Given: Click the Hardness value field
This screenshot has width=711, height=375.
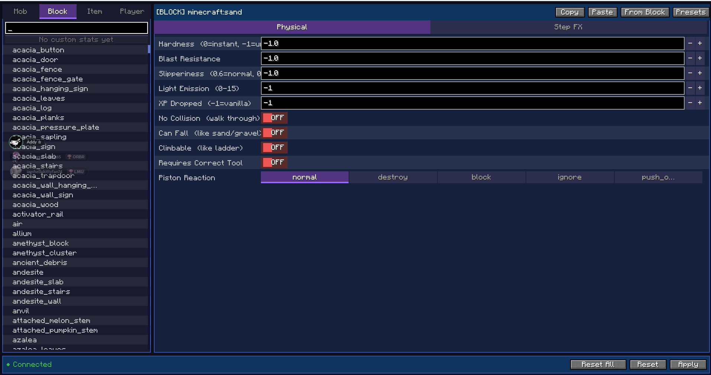Looking at the screenshot, I should pos(472,43).
